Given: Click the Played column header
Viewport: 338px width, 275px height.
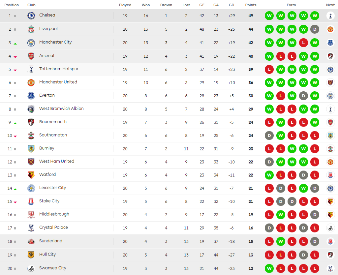Looking at the screenshot, I should pos(125,5).
